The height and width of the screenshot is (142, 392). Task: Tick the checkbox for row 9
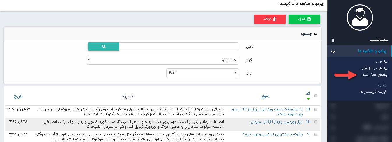[x=316, y=134]
